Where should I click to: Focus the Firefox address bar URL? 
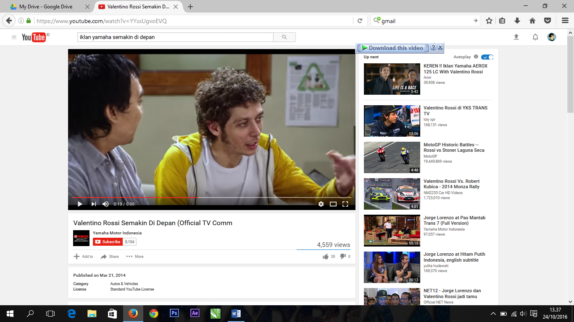[193, 21]
